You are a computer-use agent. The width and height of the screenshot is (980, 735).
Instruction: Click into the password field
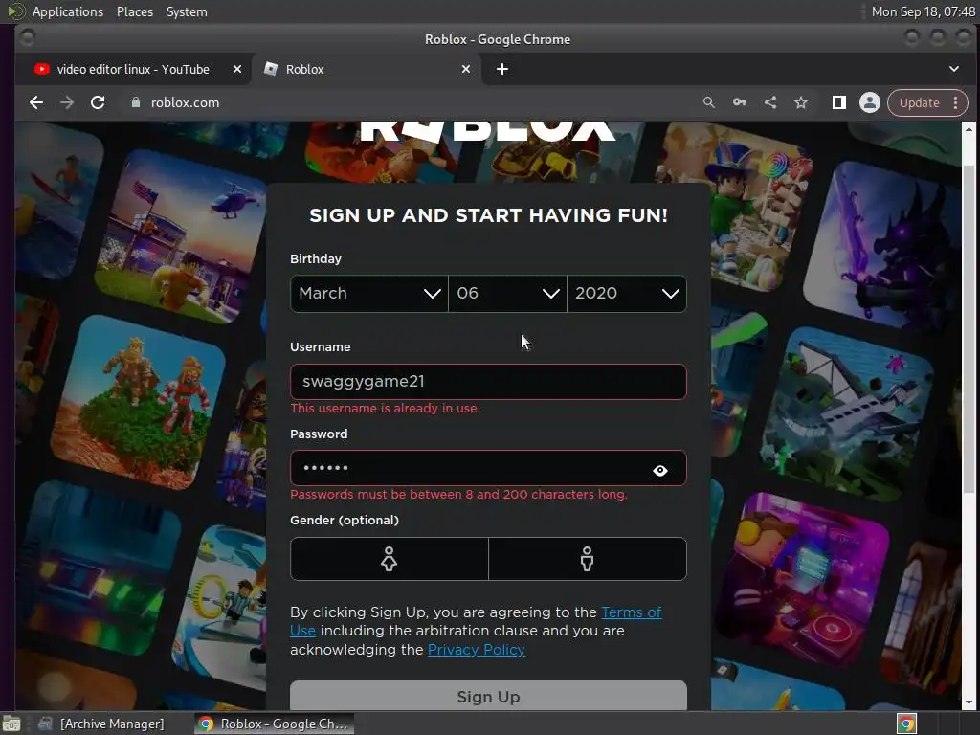488,468
